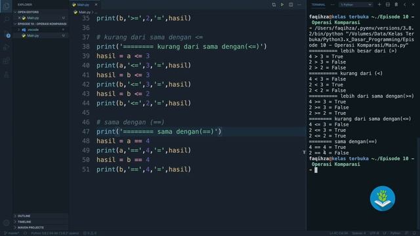Close the terminal panel
The image size is (420, 236).
(413, 5)
